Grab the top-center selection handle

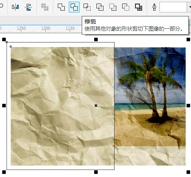(96, 39)
